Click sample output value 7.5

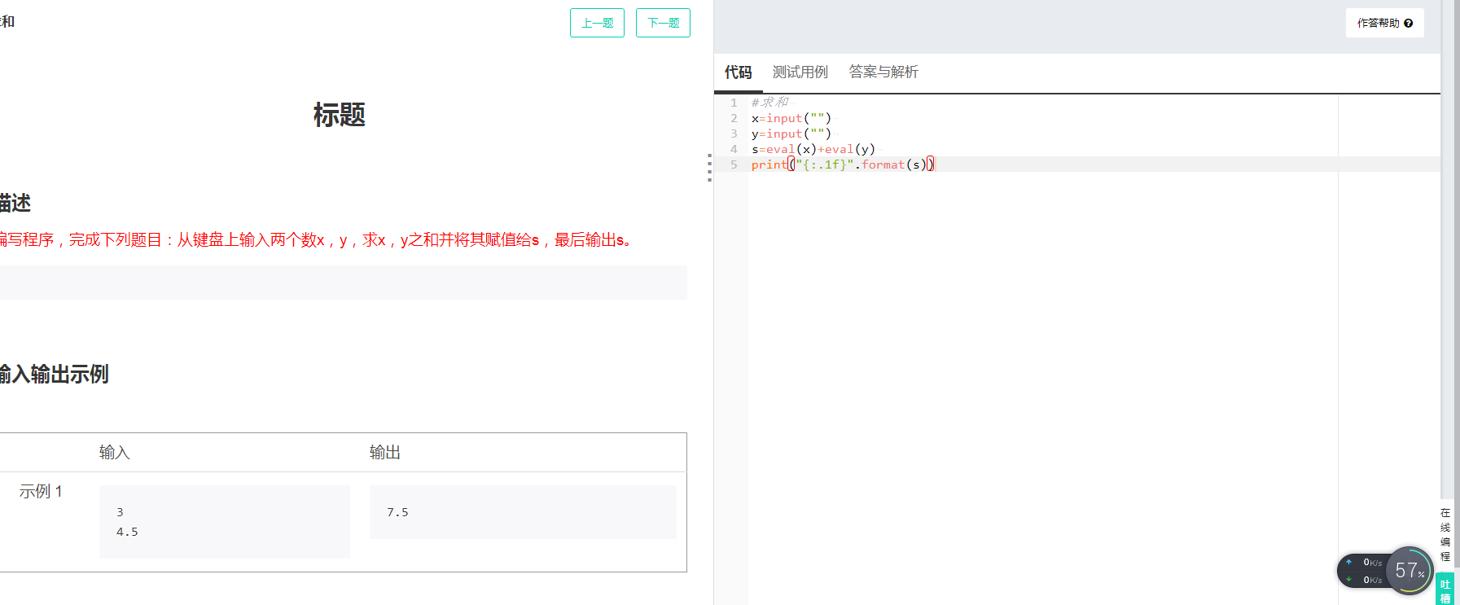point(397,512)
